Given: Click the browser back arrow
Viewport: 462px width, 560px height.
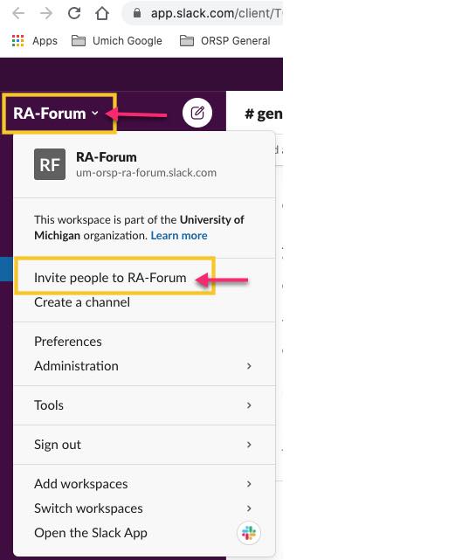Looking at the screenshot, I should click(18, 14).
